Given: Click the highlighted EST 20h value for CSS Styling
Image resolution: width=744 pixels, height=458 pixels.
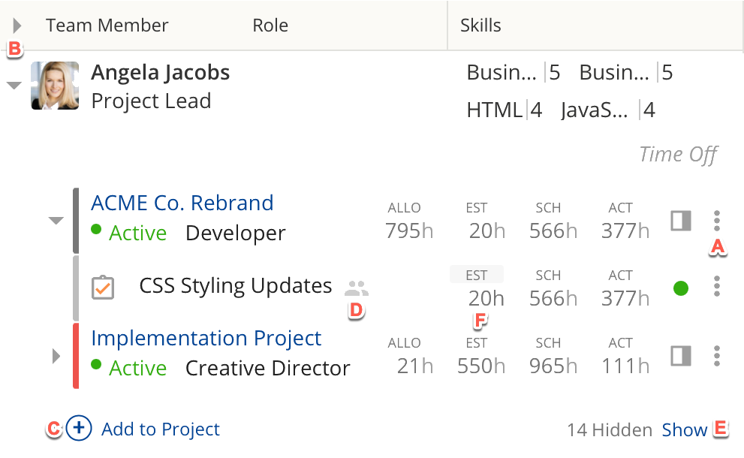Looking at the screenshot, I should (486, 298).
